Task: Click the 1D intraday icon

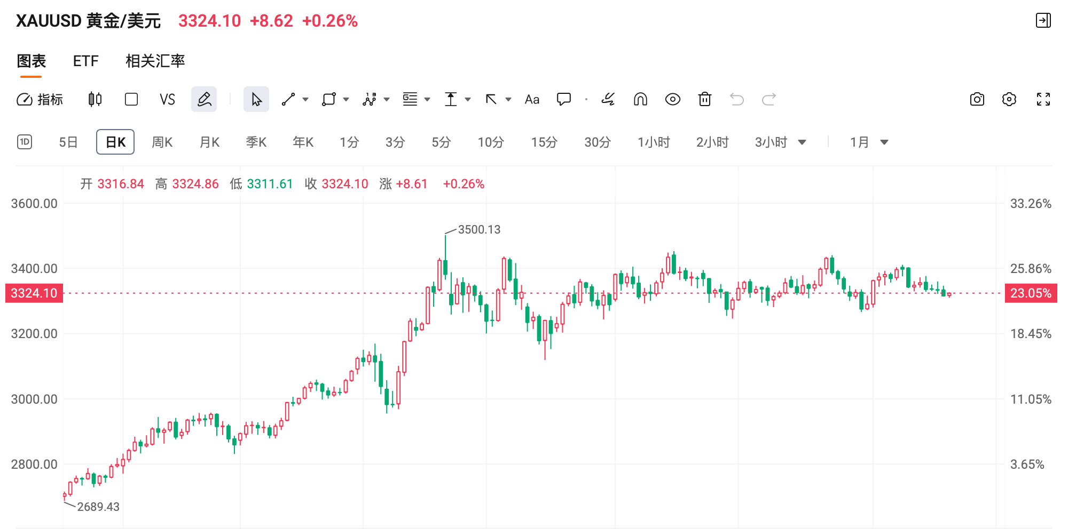Action: pyautogui.click(x=25, y=142)
